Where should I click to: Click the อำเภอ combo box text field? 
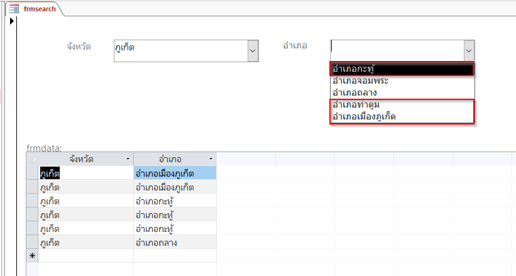coord(397,51)
